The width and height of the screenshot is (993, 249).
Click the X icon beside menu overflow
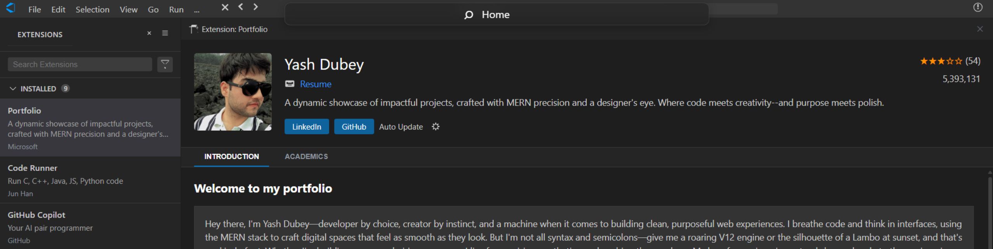pos(225,7)
